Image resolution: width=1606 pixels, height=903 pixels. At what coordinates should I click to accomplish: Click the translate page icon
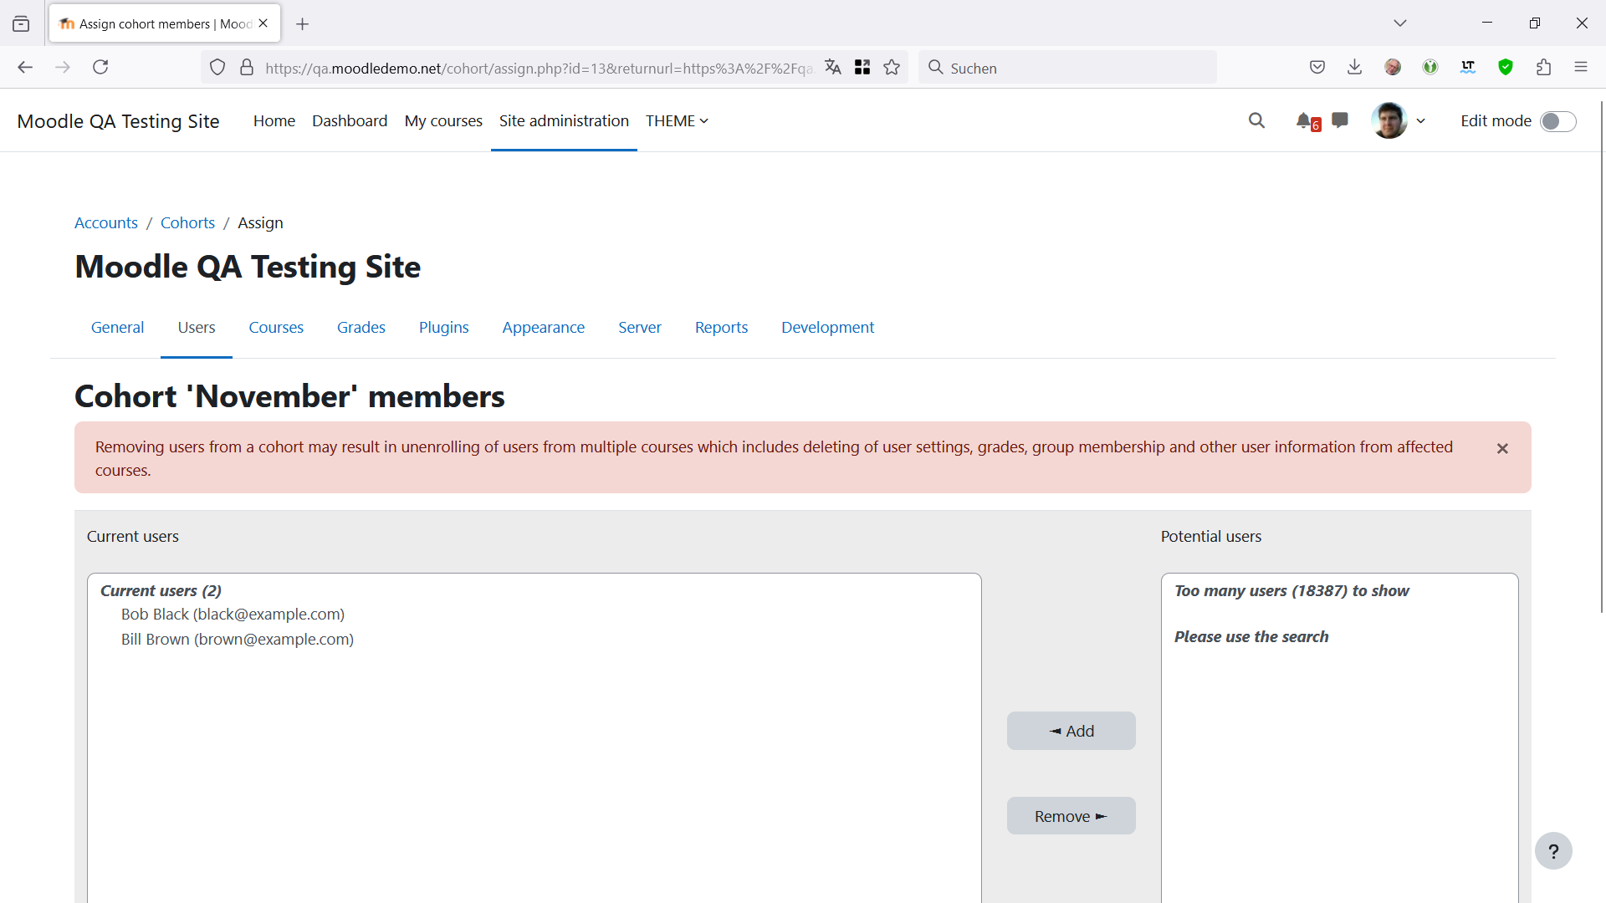(832, 68)
